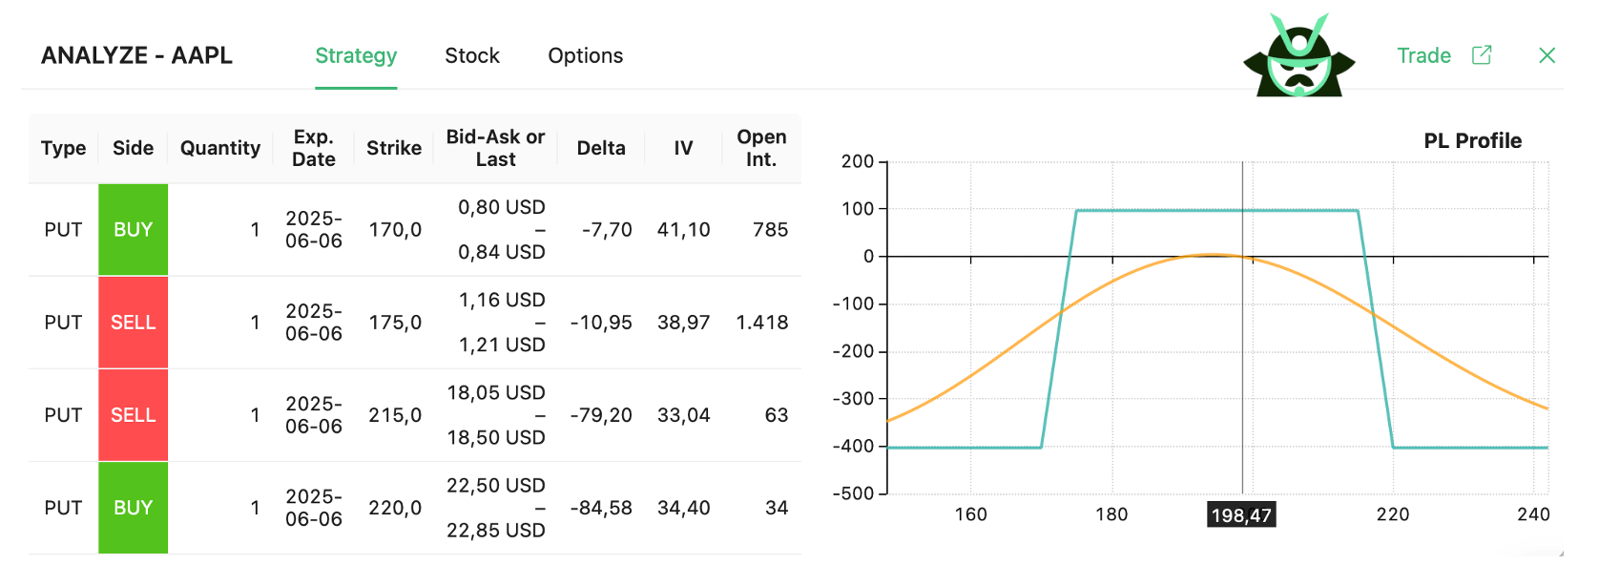Open the Trade link
The height and width of the screenshot is (586, 1599).
1423,55
